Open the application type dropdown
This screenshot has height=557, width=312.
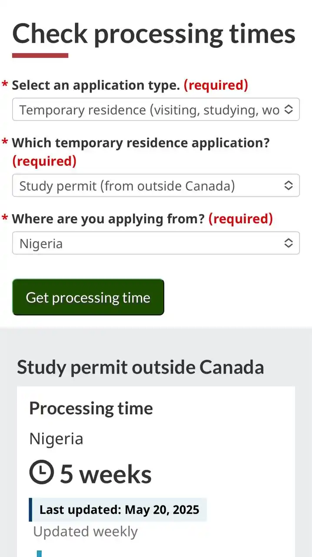[x=156, y=110]
